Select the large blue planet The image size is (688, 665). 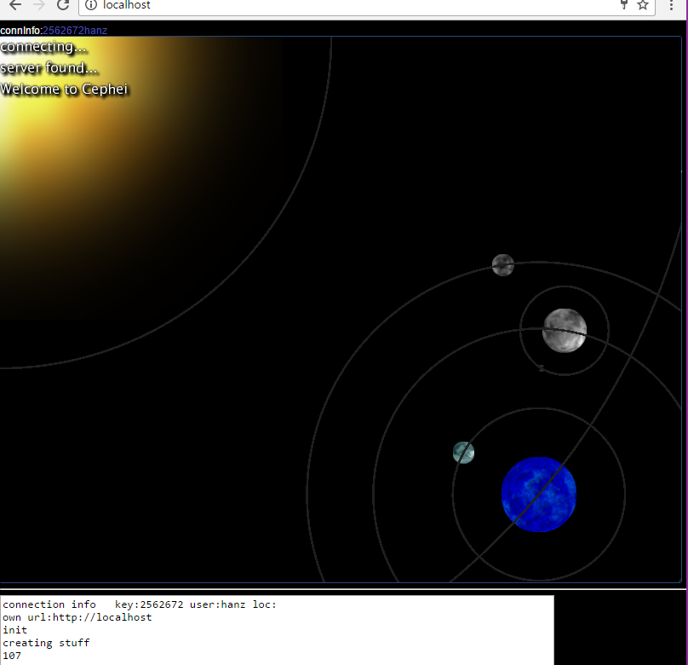[x=538, y=494]
